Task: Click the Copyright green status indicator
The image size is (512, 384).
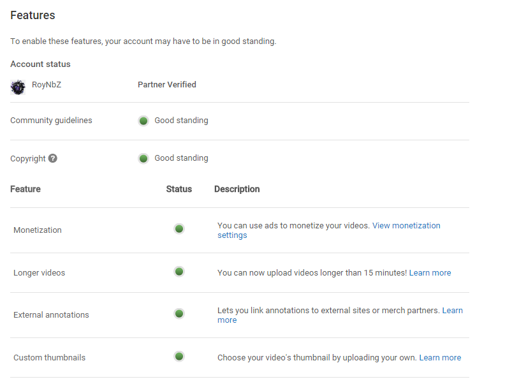Action: (143, 158)
